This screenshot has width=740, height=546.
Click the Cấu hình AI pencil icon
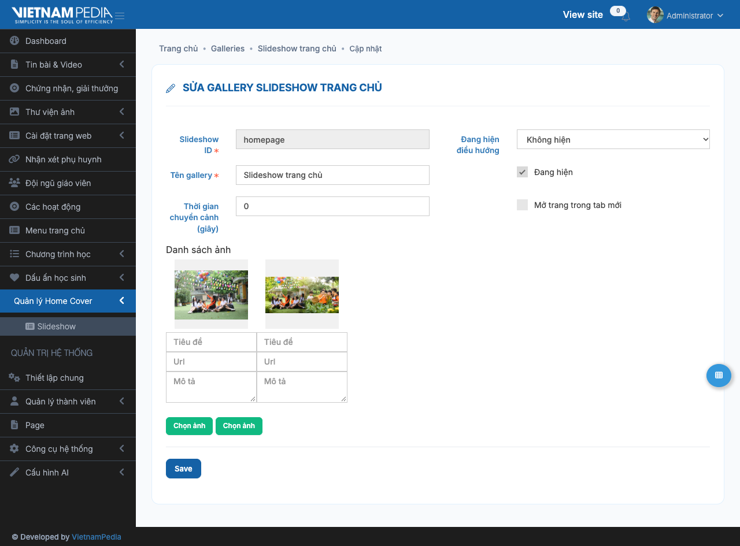point(14,473)
